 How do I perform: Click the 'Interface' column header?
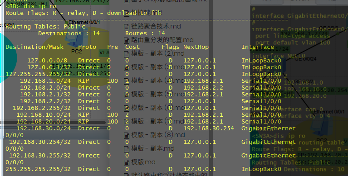(x=258, y=47)
